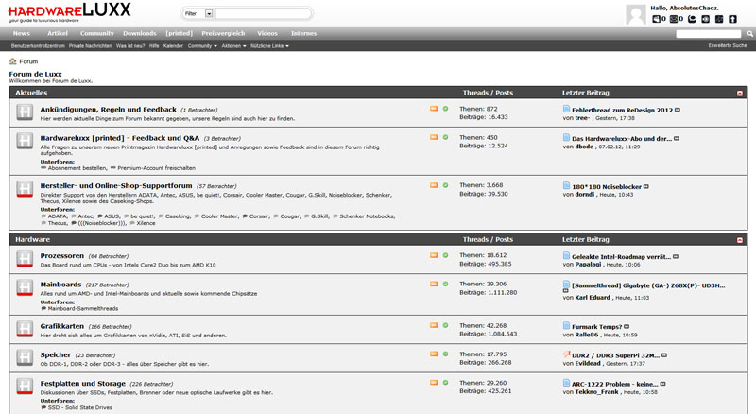Open the Kalender link

173,46
